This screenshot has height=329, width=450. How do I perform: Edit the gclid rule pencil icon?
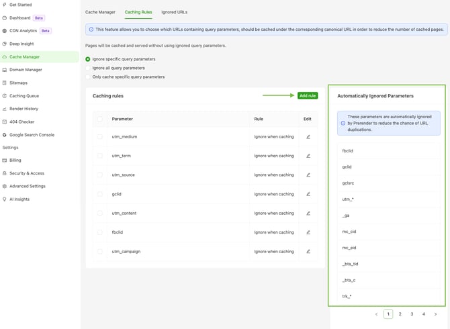coord(308,194)
